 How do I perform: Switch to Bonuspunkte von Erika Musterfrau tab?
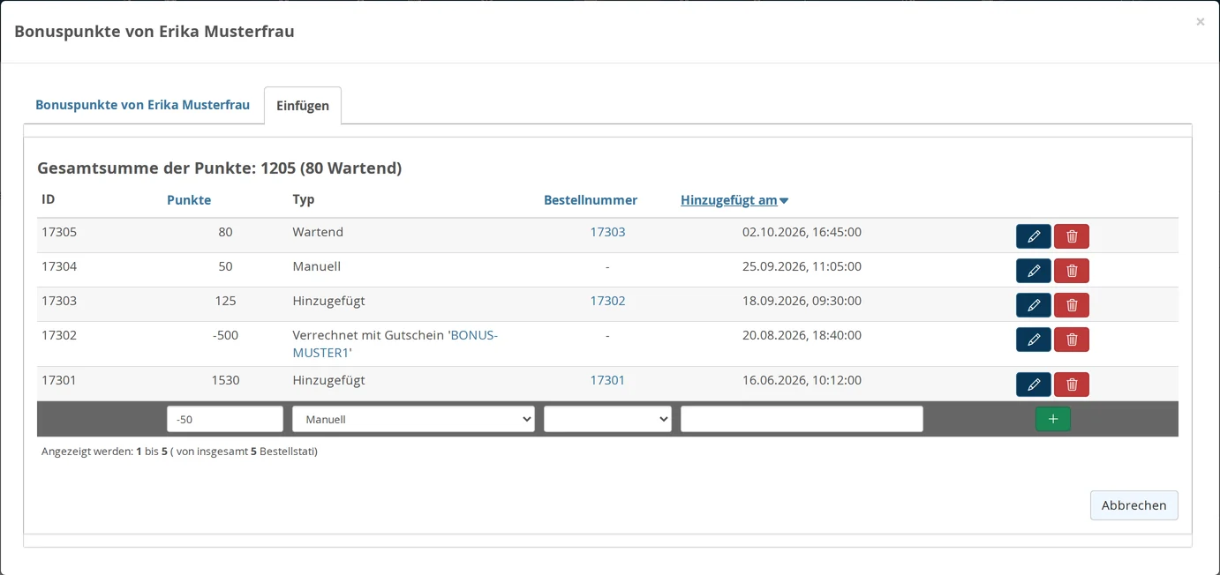[x=143, y=105]
